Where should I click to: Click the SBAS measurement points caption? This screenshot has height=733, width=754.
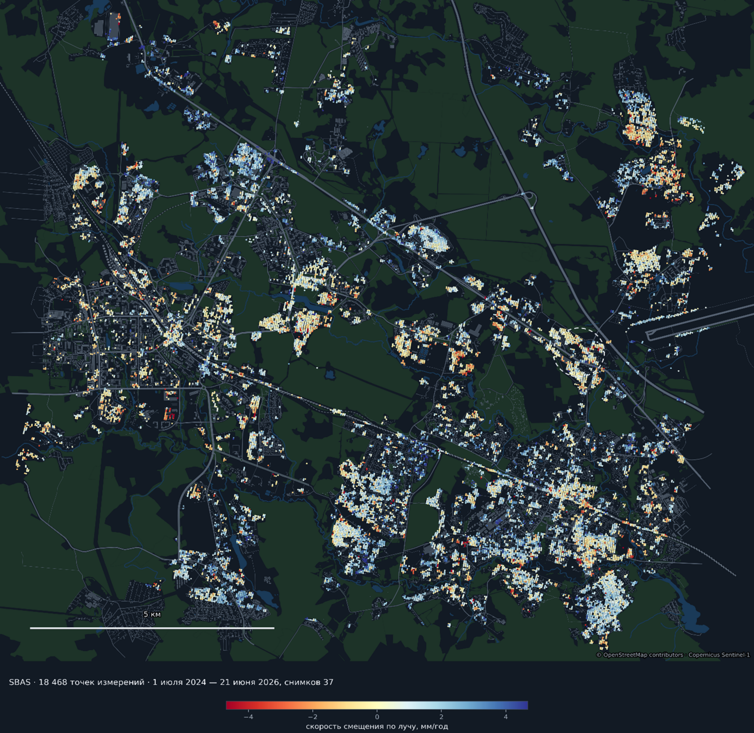coord(171,682)
